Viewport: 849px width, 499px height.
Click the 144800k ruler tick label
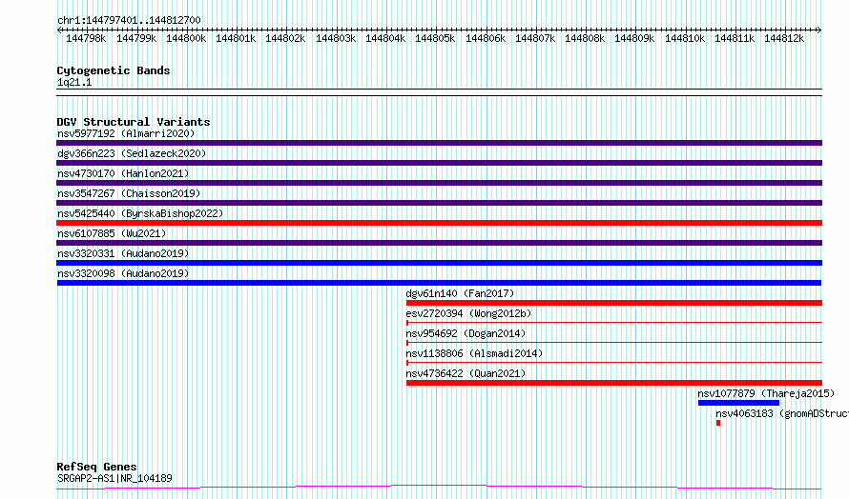(186, 38)
